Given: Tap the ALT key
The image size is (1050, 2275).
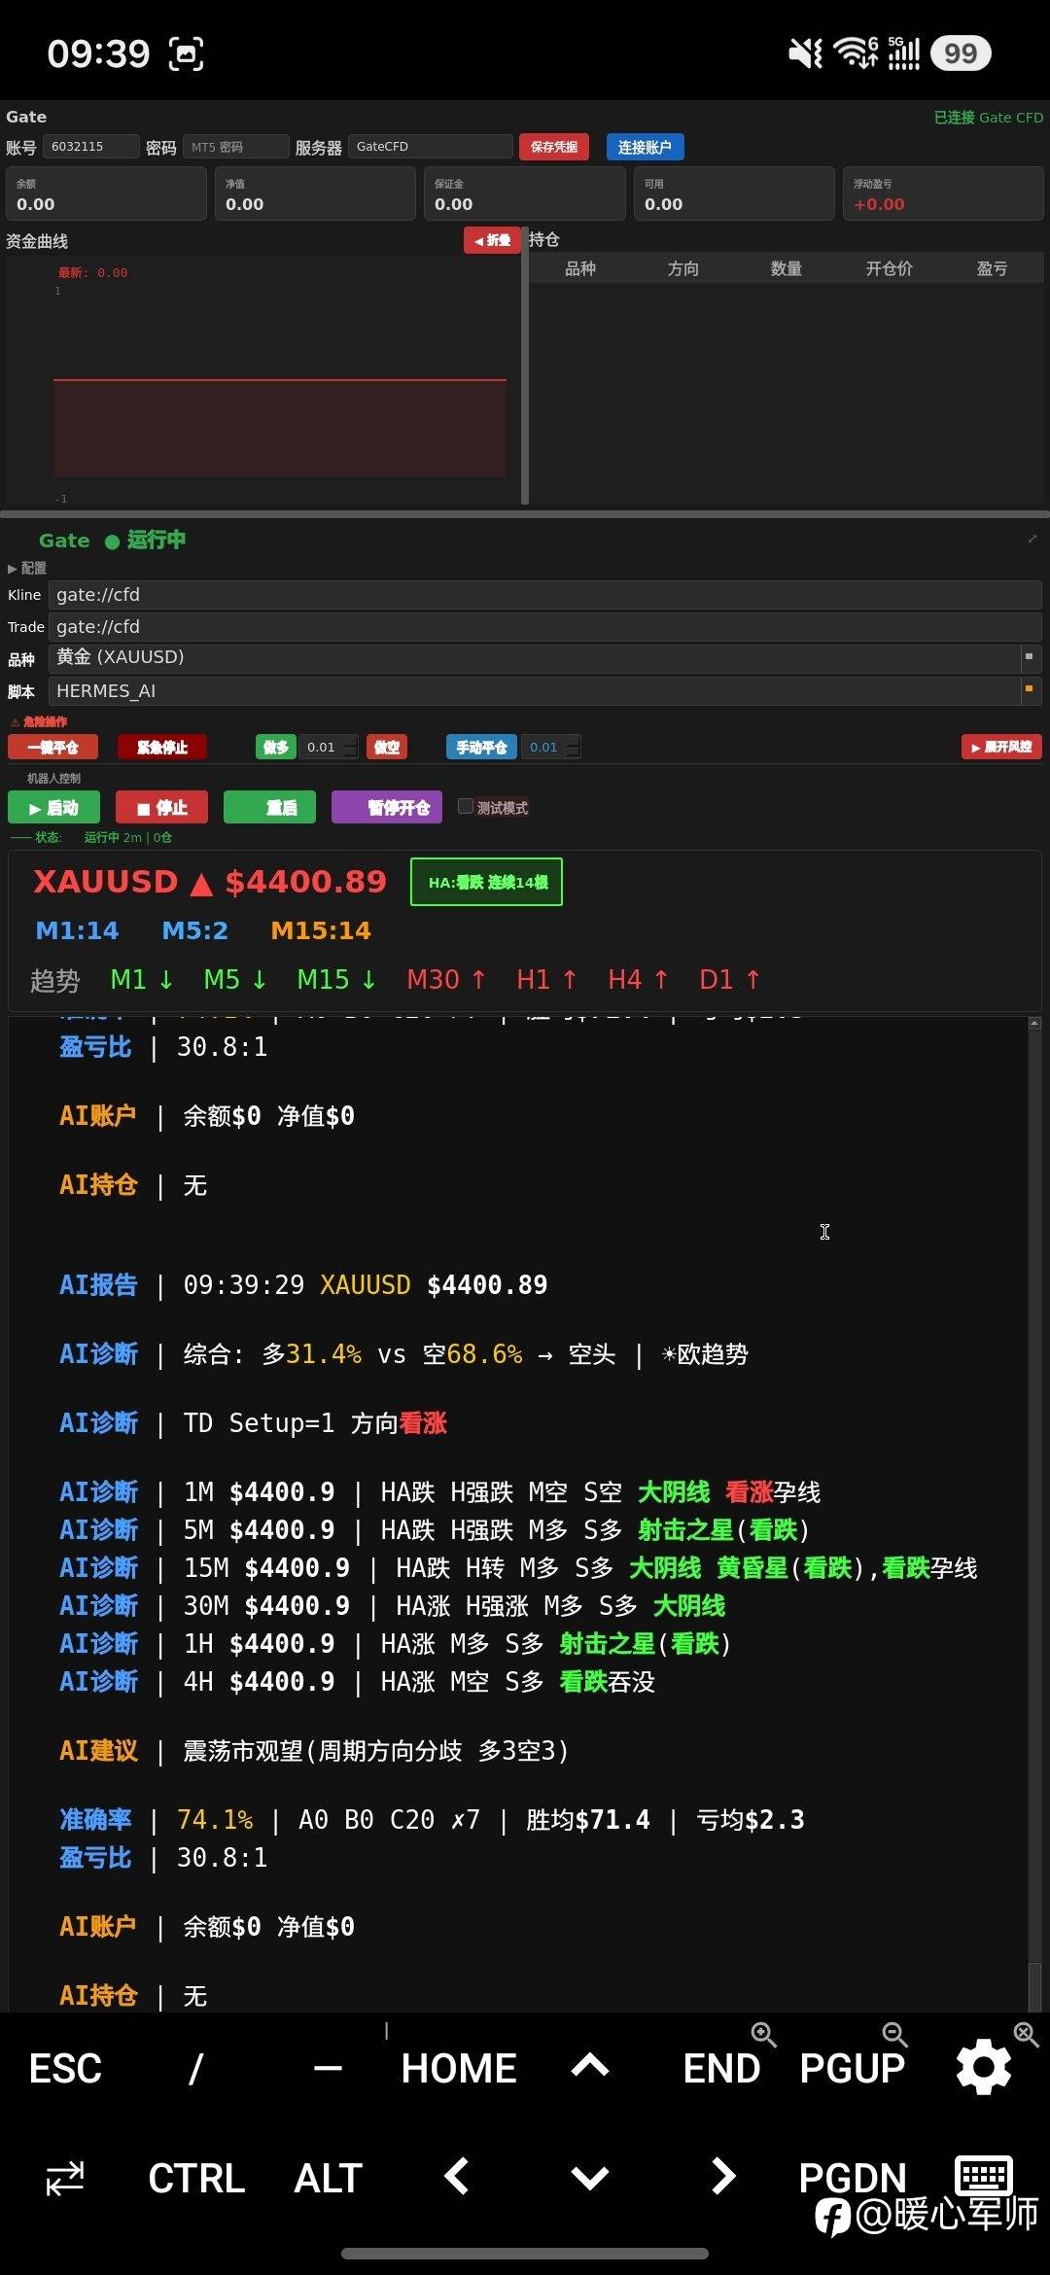Looking at the screenshot, I should click(x=329, y=2178).
